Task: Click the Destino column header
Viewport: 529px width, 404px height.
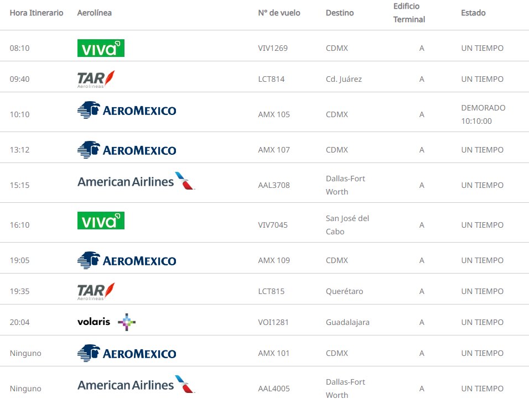Action: tap(340, 13)
